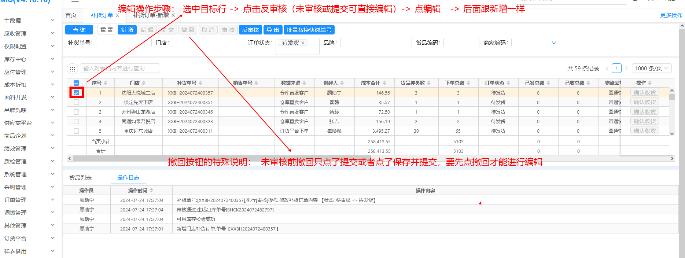
Task: Open the 首页 tab
Action: click(x=71, y=15)
